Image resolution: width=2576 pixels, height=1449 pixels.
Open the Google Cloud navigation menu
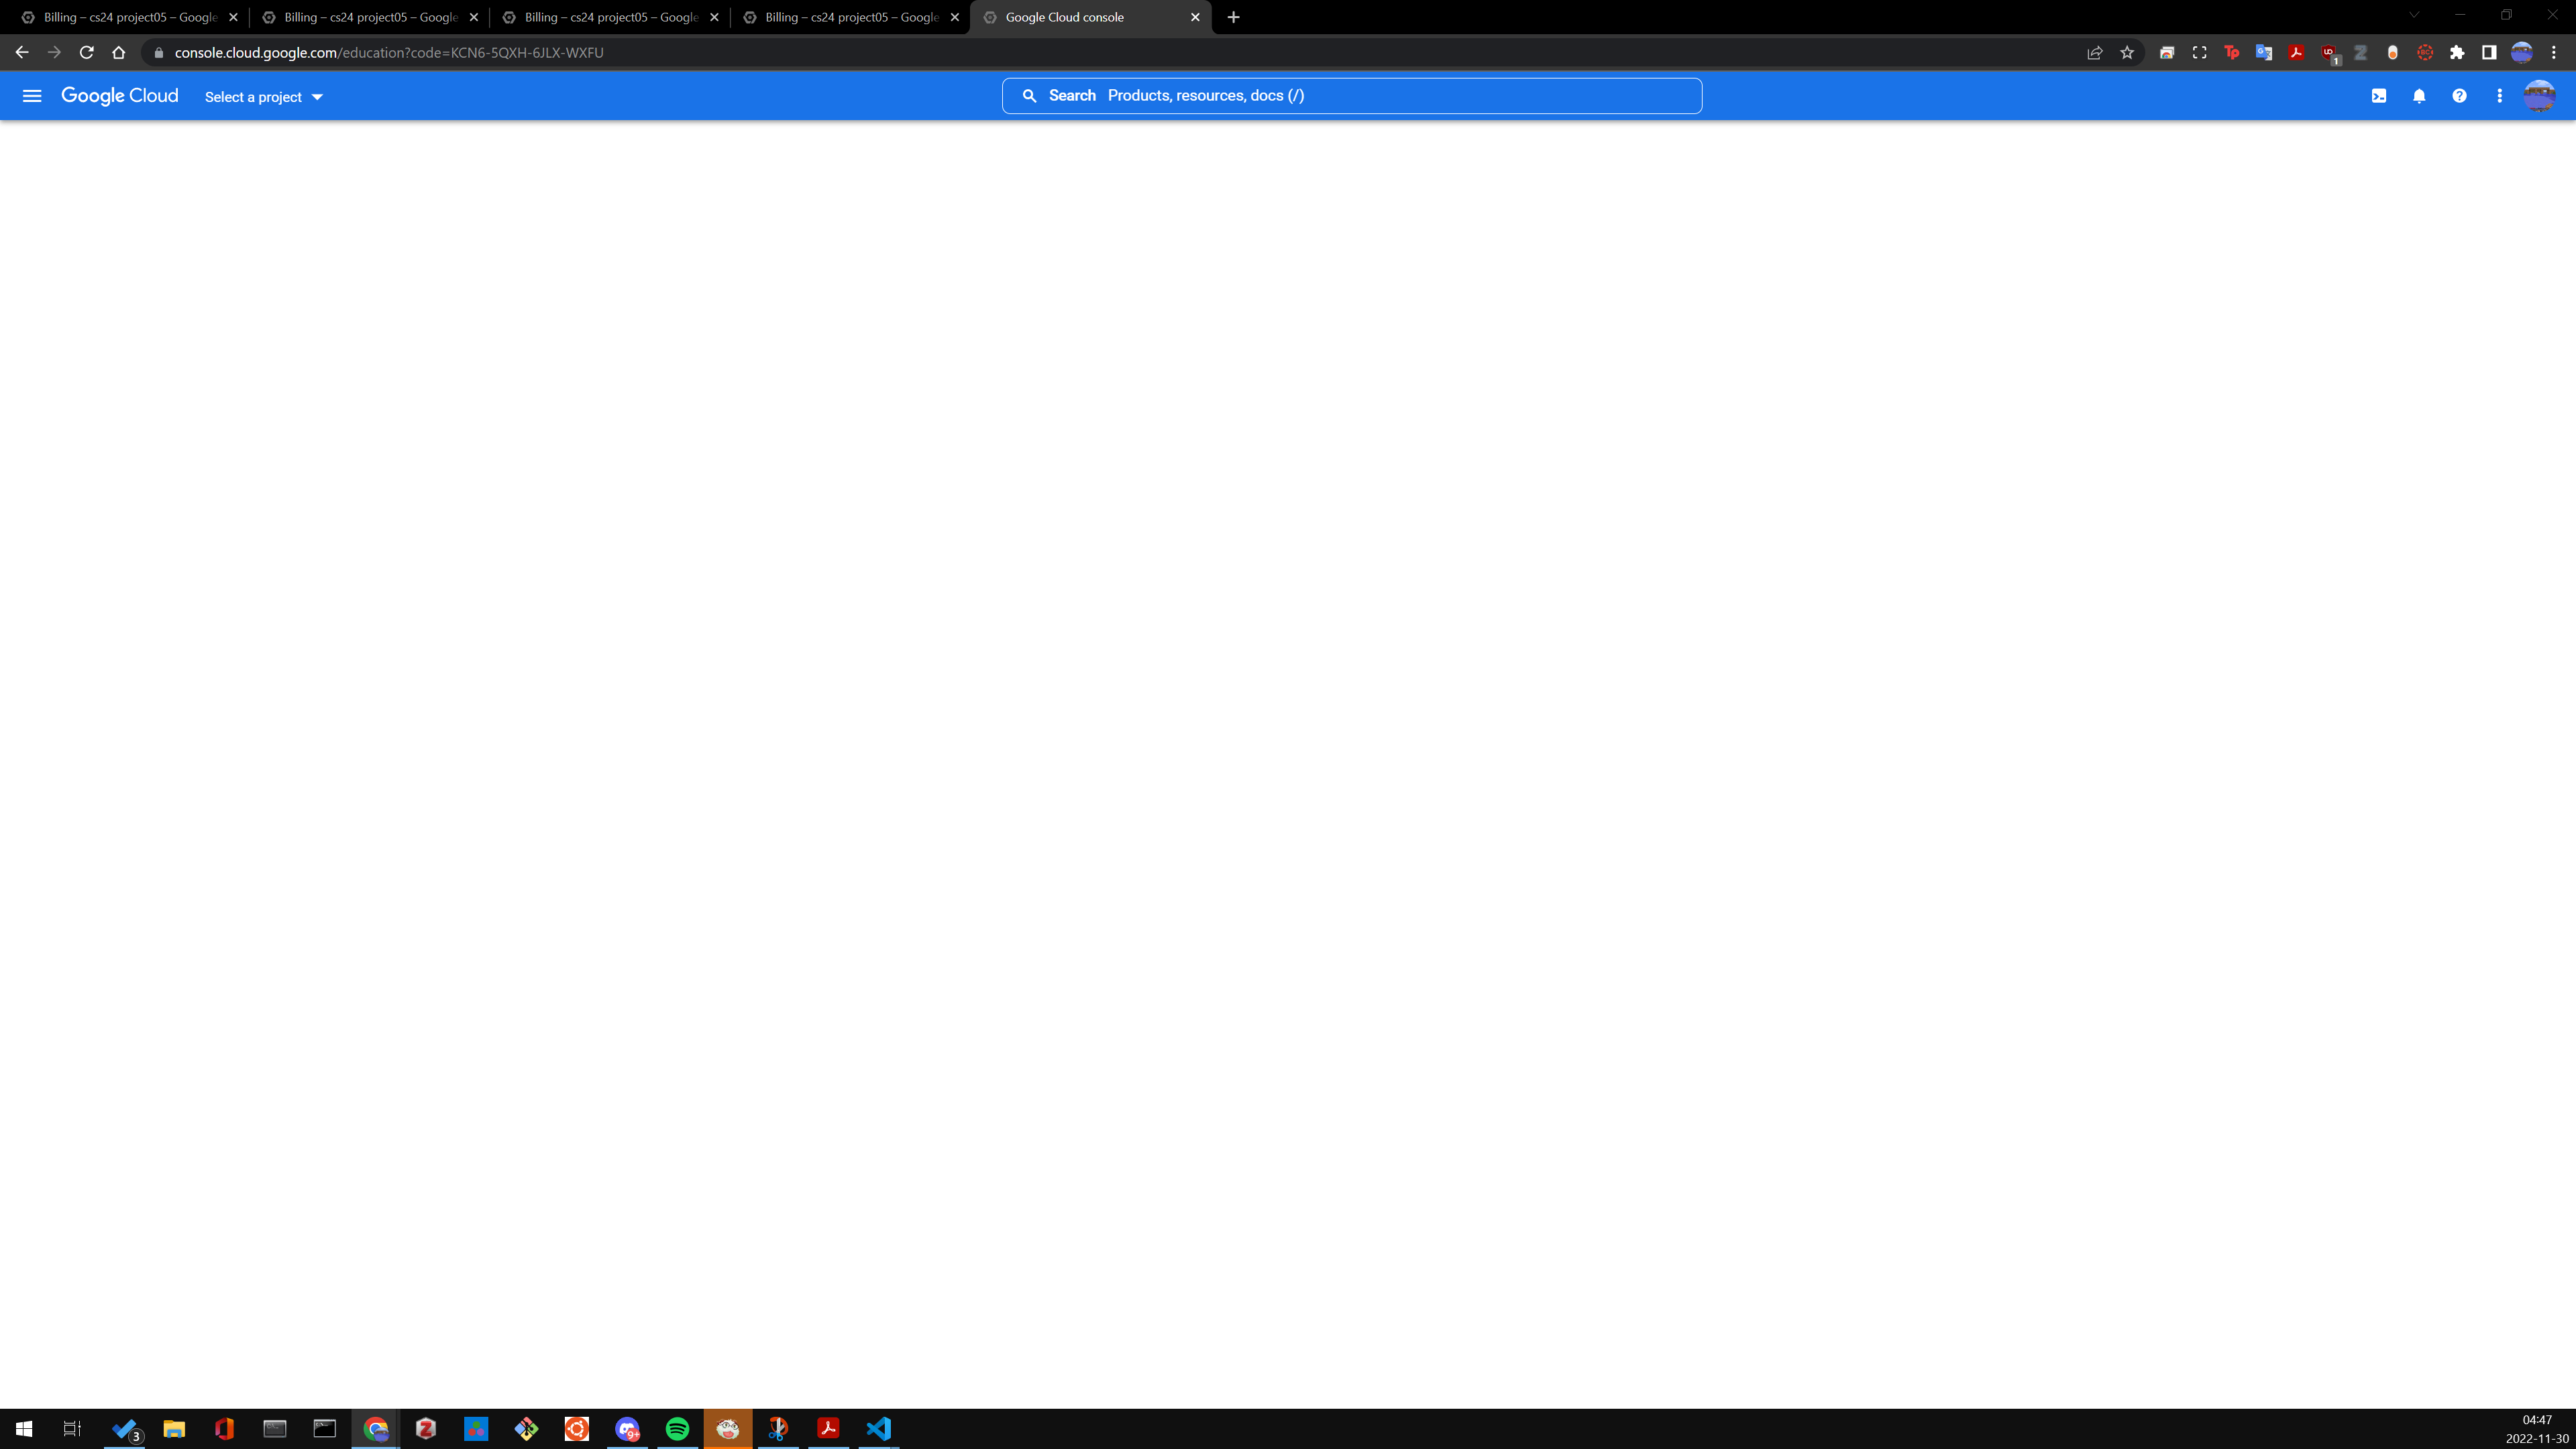coord(32,96)
